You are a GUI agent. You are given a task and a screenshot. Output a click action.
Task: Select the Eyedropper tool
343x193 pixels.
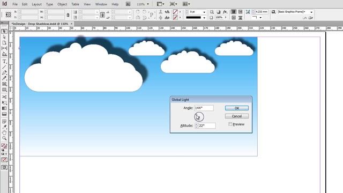[x=4, y=127]
